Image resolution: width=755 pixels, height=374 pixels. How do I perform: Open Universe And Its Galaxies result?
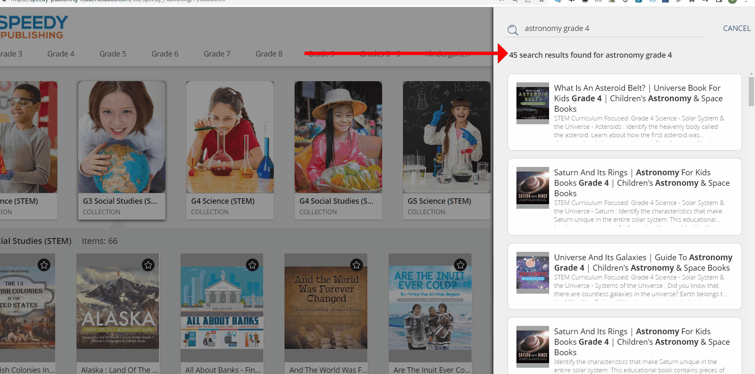point(625,276)
